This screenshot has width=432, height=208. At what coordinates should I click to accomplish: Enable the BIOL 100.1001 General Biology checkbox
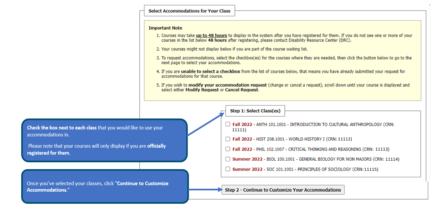point(228,159)
